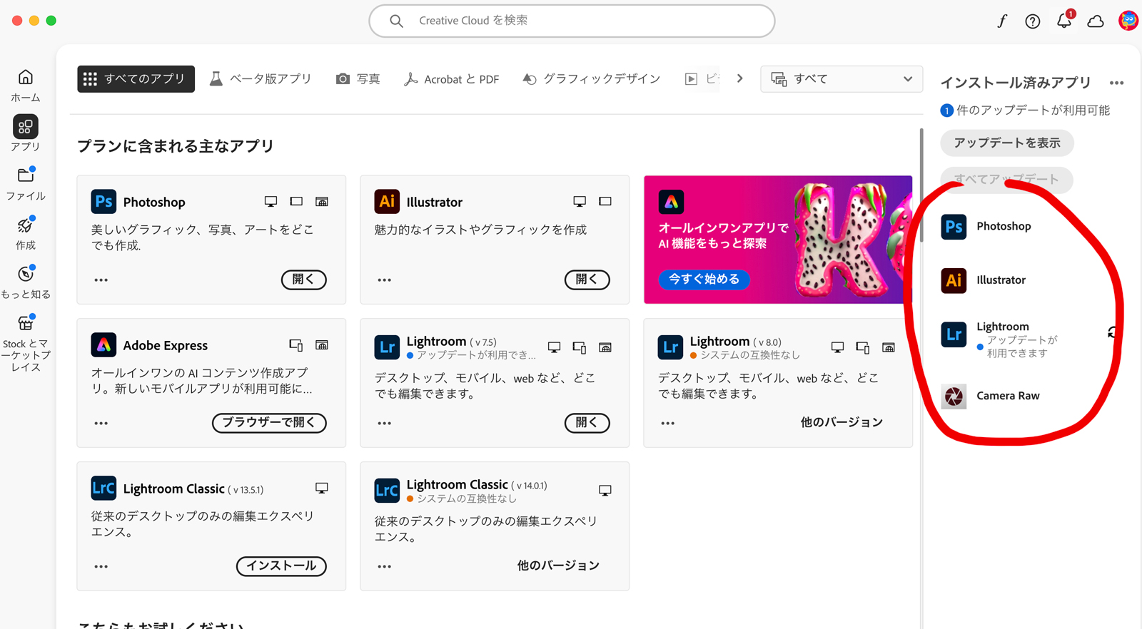Open the ホーム (Home) sidebar icon
The width and height of the screenshot is (1142, 629).
click(26, 78)
